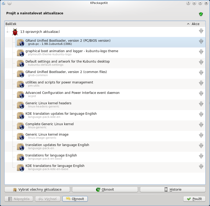This screenshot has height=206, width=210.
Task: Click the kubuntu-default-settings package icon
Action: click(21, 63)
